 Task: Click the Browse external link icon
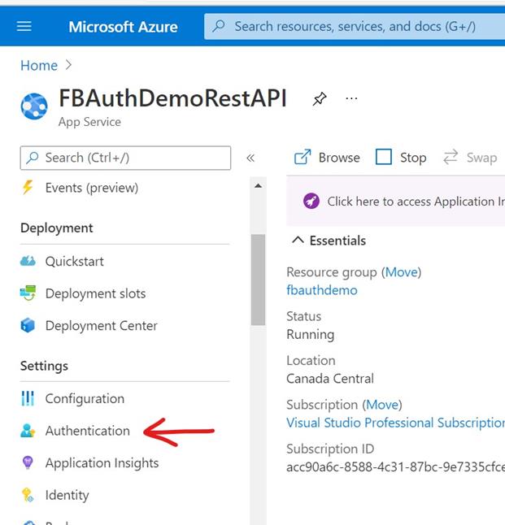(x=303, y=157)
